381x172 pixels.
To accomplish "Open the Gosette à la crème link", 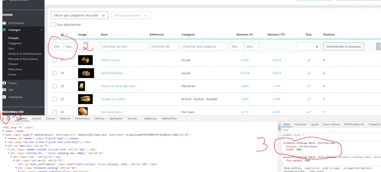I will (113, 99).
